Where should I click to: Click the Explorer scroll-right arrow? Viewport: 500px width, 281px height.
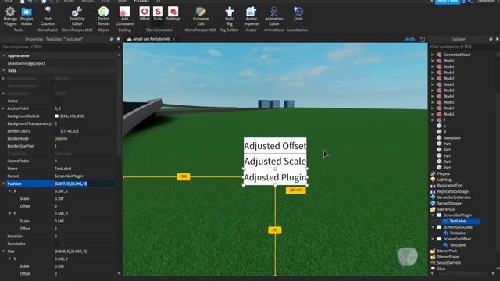[493, 273]
